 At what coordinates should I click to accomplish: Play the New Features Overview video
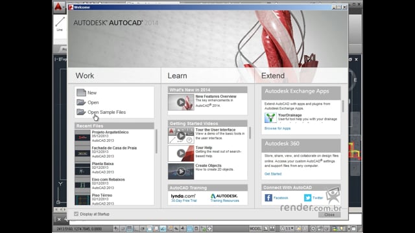coord(181,102)
